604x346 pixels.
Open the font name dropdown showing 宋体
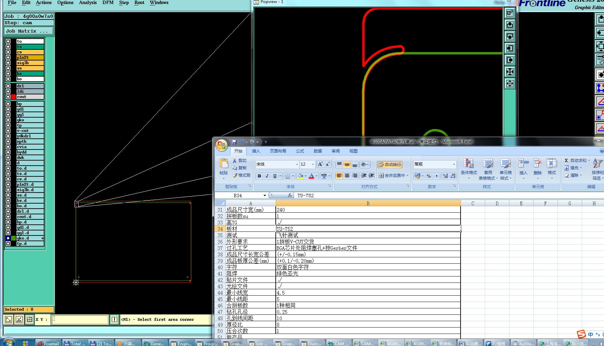(297, 164)
